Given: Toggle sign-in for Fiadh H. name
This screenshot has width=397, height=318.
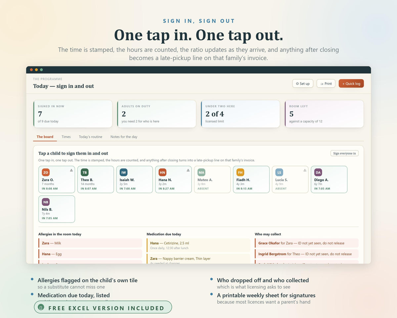Looking at the screenshot, I should coord(243,180).
